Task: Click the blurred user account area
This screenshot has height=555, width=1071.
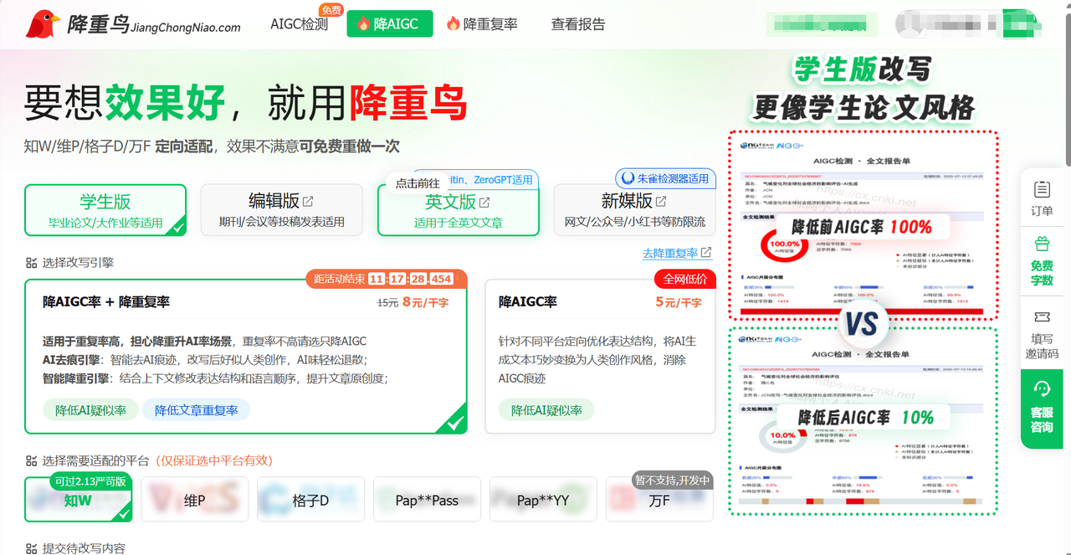Action: click(966, 24)
